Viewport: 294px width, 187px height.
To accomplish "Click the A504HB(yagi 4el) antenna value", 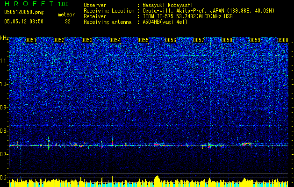I will 165,22.
